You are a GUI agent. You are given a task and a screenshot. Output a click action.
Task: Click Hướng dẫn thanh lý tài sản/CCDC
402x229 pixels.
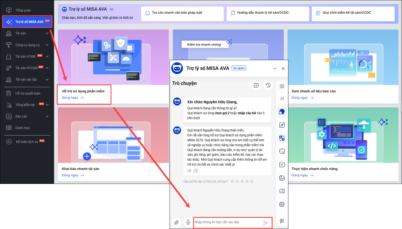[x=268, y=14]
